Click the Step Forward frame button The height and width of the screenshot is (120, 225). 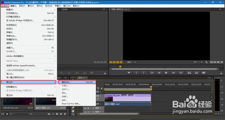click(x=174, y=73)
